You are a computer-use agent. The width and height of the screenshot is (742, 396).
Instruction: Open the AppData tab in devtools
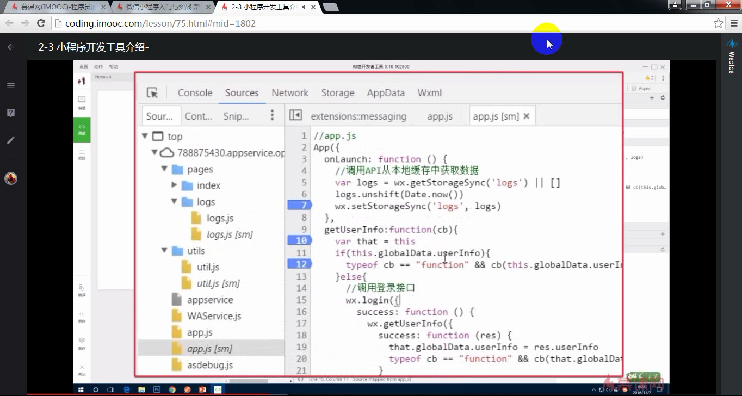pos(386,93)
